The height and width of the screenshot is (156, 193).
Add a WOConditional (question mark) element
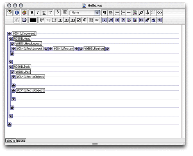click(123, 20)
